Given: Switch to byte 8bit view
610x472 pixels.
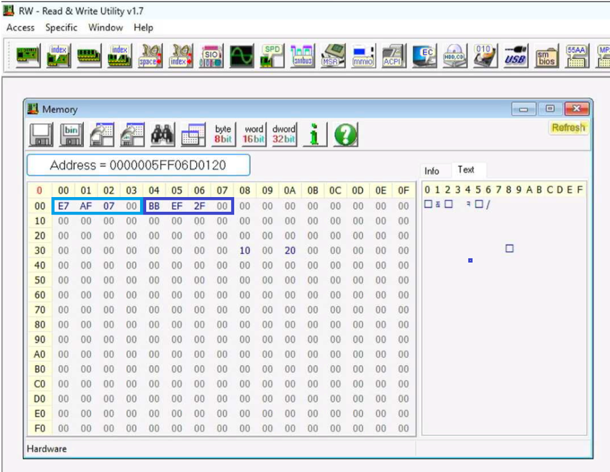Looking at the screenshot, I should pos(223,135).
